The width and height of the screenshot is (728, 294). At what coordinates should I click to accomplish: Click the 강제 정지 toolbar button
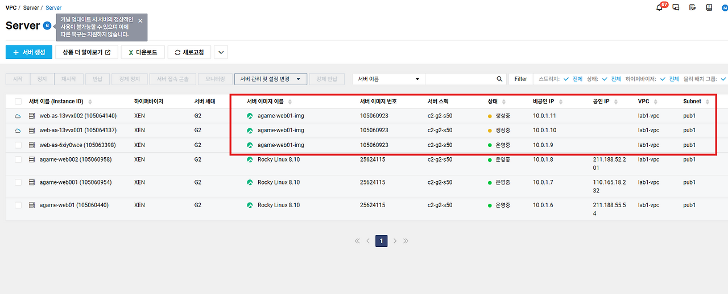pos(129,79)
